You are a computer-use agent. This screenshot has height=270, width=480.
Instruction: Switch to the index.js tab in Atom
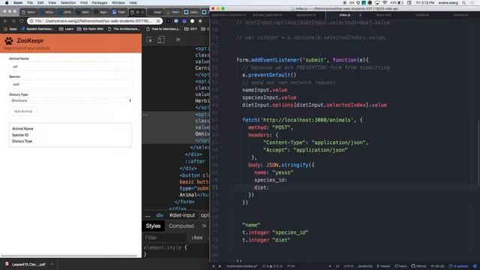(345, 15)
